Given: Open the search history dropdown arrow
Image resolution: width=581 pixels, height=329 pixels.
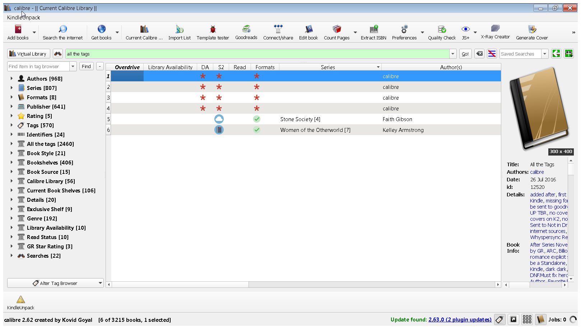Looking at the screenshot, I should pyautogui.click(x=453, y=54).
